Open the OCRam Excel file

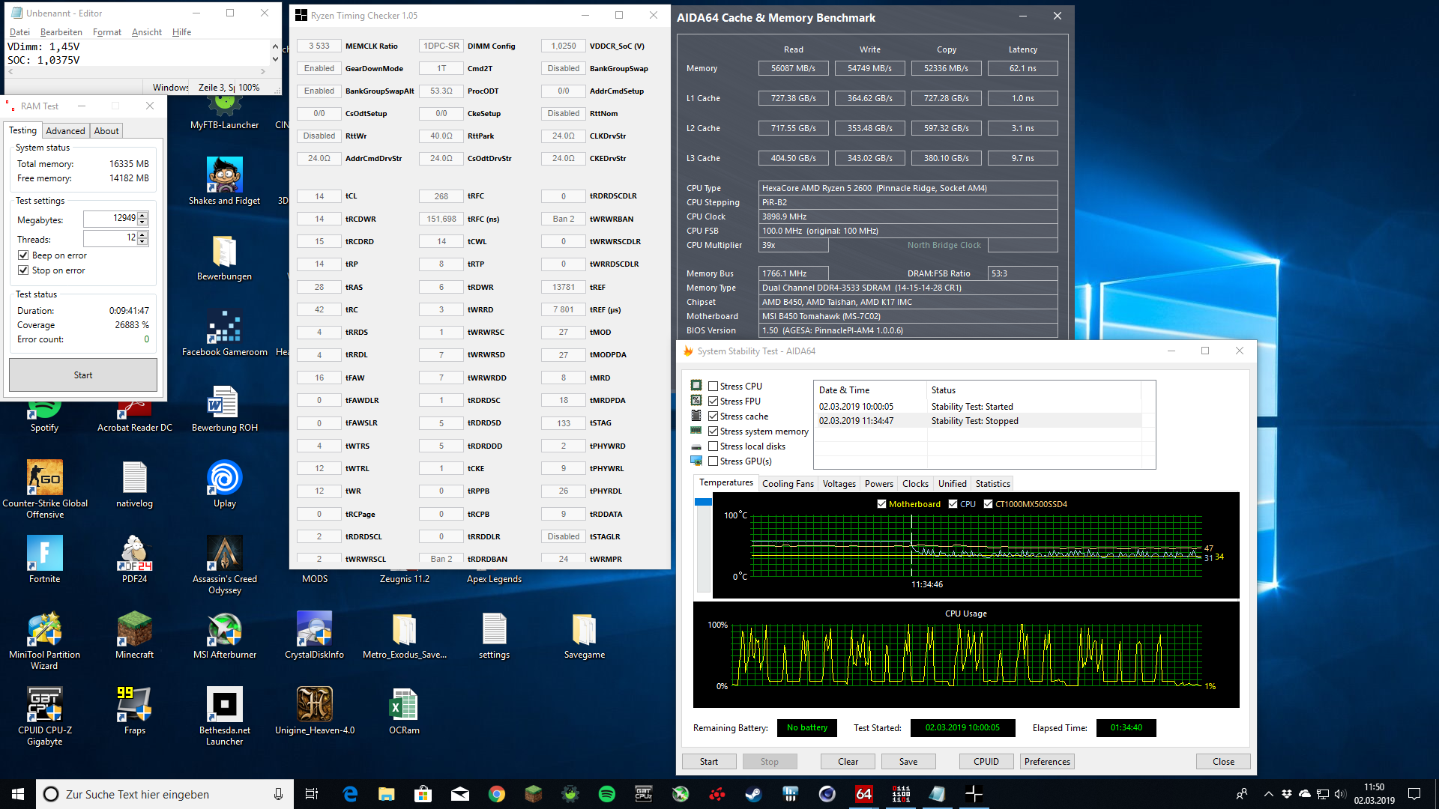[405, 710]
